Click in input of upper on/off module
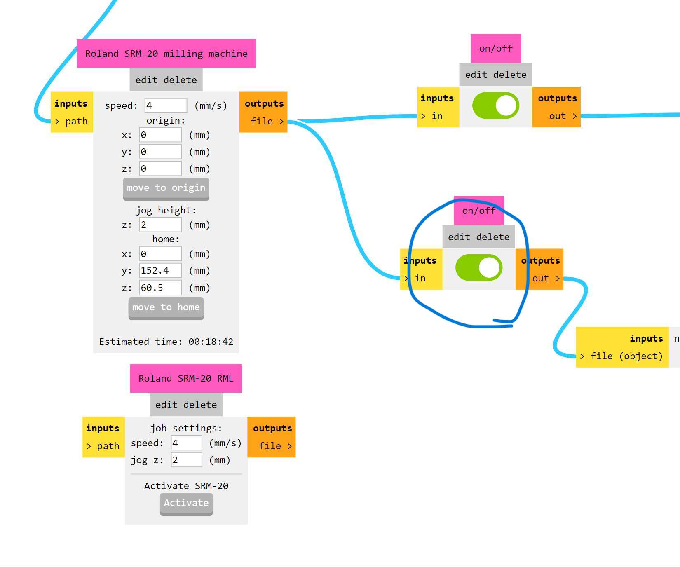 tap(432, 116)
